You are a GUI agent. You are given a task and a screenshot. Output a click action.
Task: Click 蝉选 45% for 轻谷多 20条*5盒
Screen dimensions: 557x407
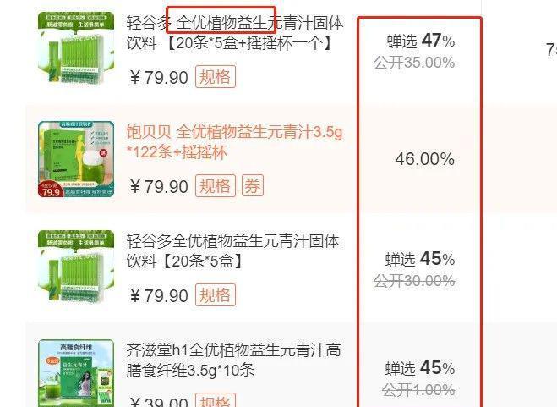pos(420,259)
